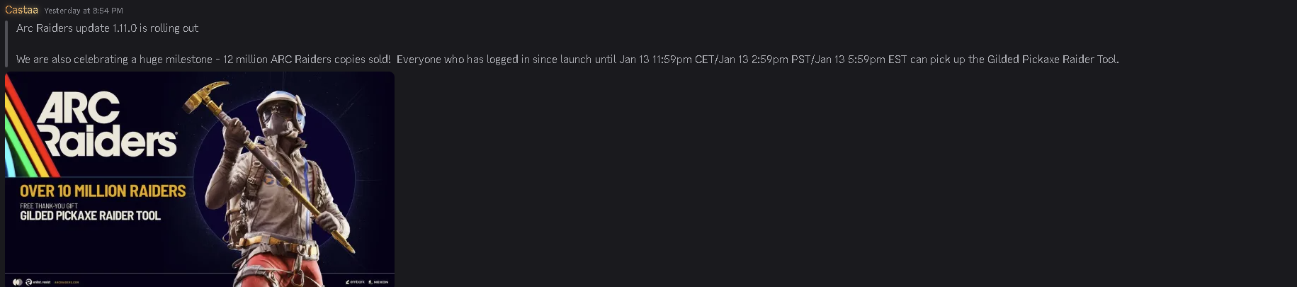Click the 'OVER 10 MILLION RAIDERS' headline
1297x287 pixels.
(x=103, y=191)
